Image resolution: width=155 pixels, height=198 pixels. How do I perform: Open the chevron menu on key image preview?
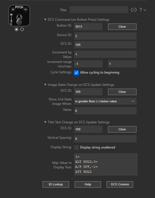click(x=26, y=9)
